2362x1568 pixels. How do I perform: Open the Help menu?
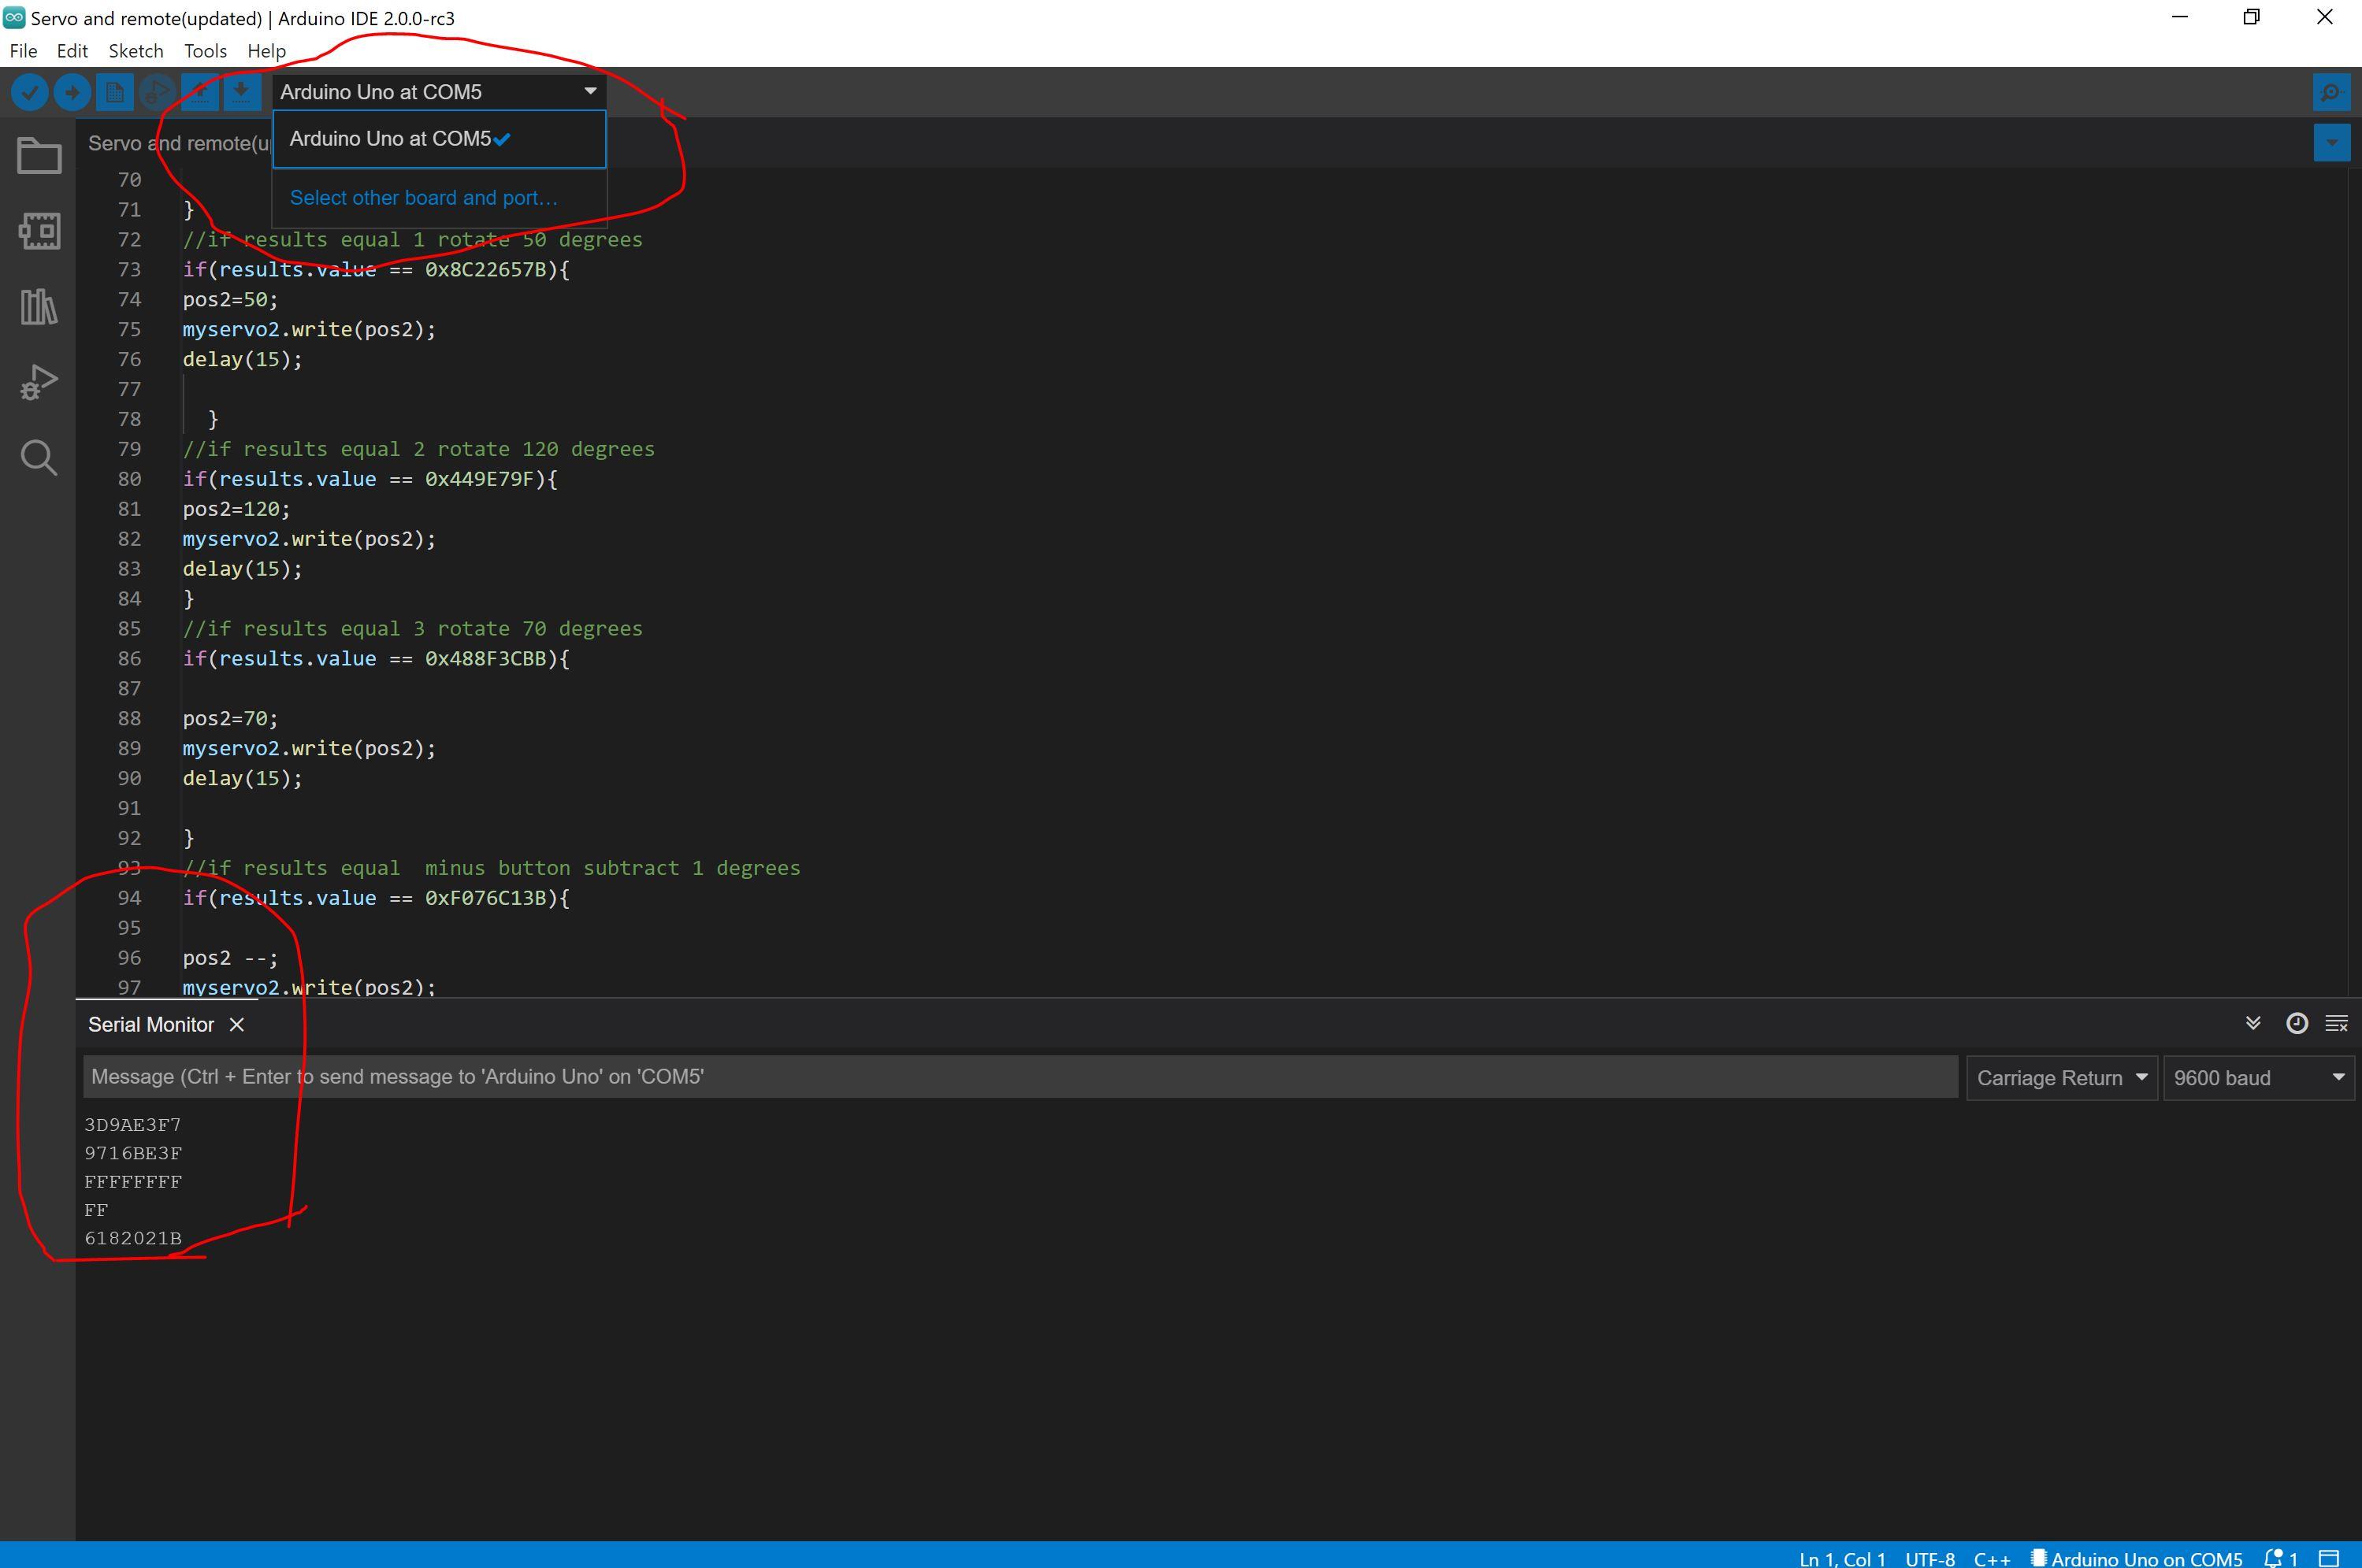(266, 51)
